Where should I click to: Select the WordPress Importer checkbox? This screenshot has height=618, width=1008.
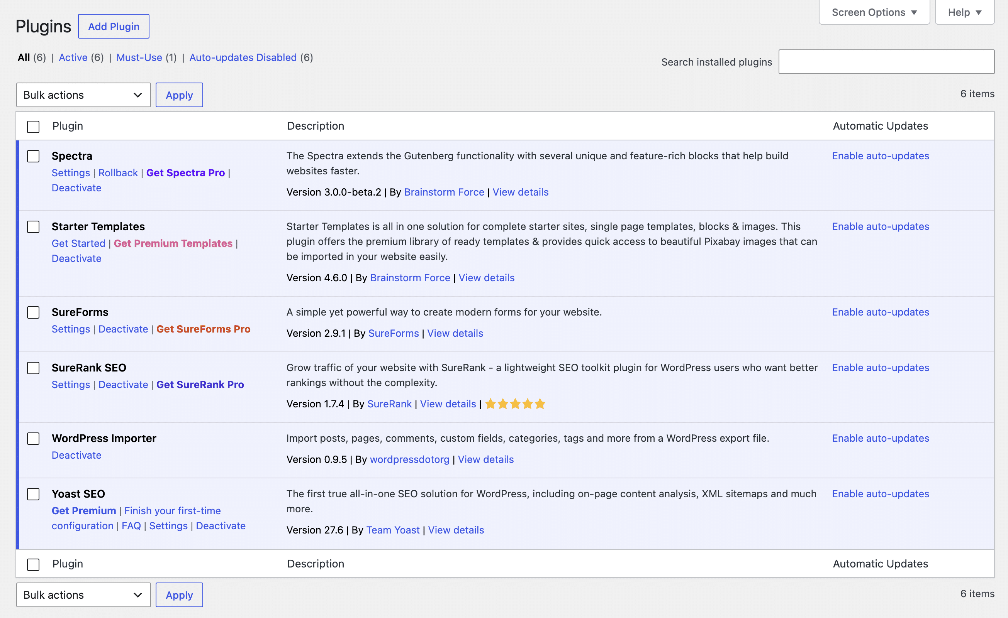[x=33, y=439]
